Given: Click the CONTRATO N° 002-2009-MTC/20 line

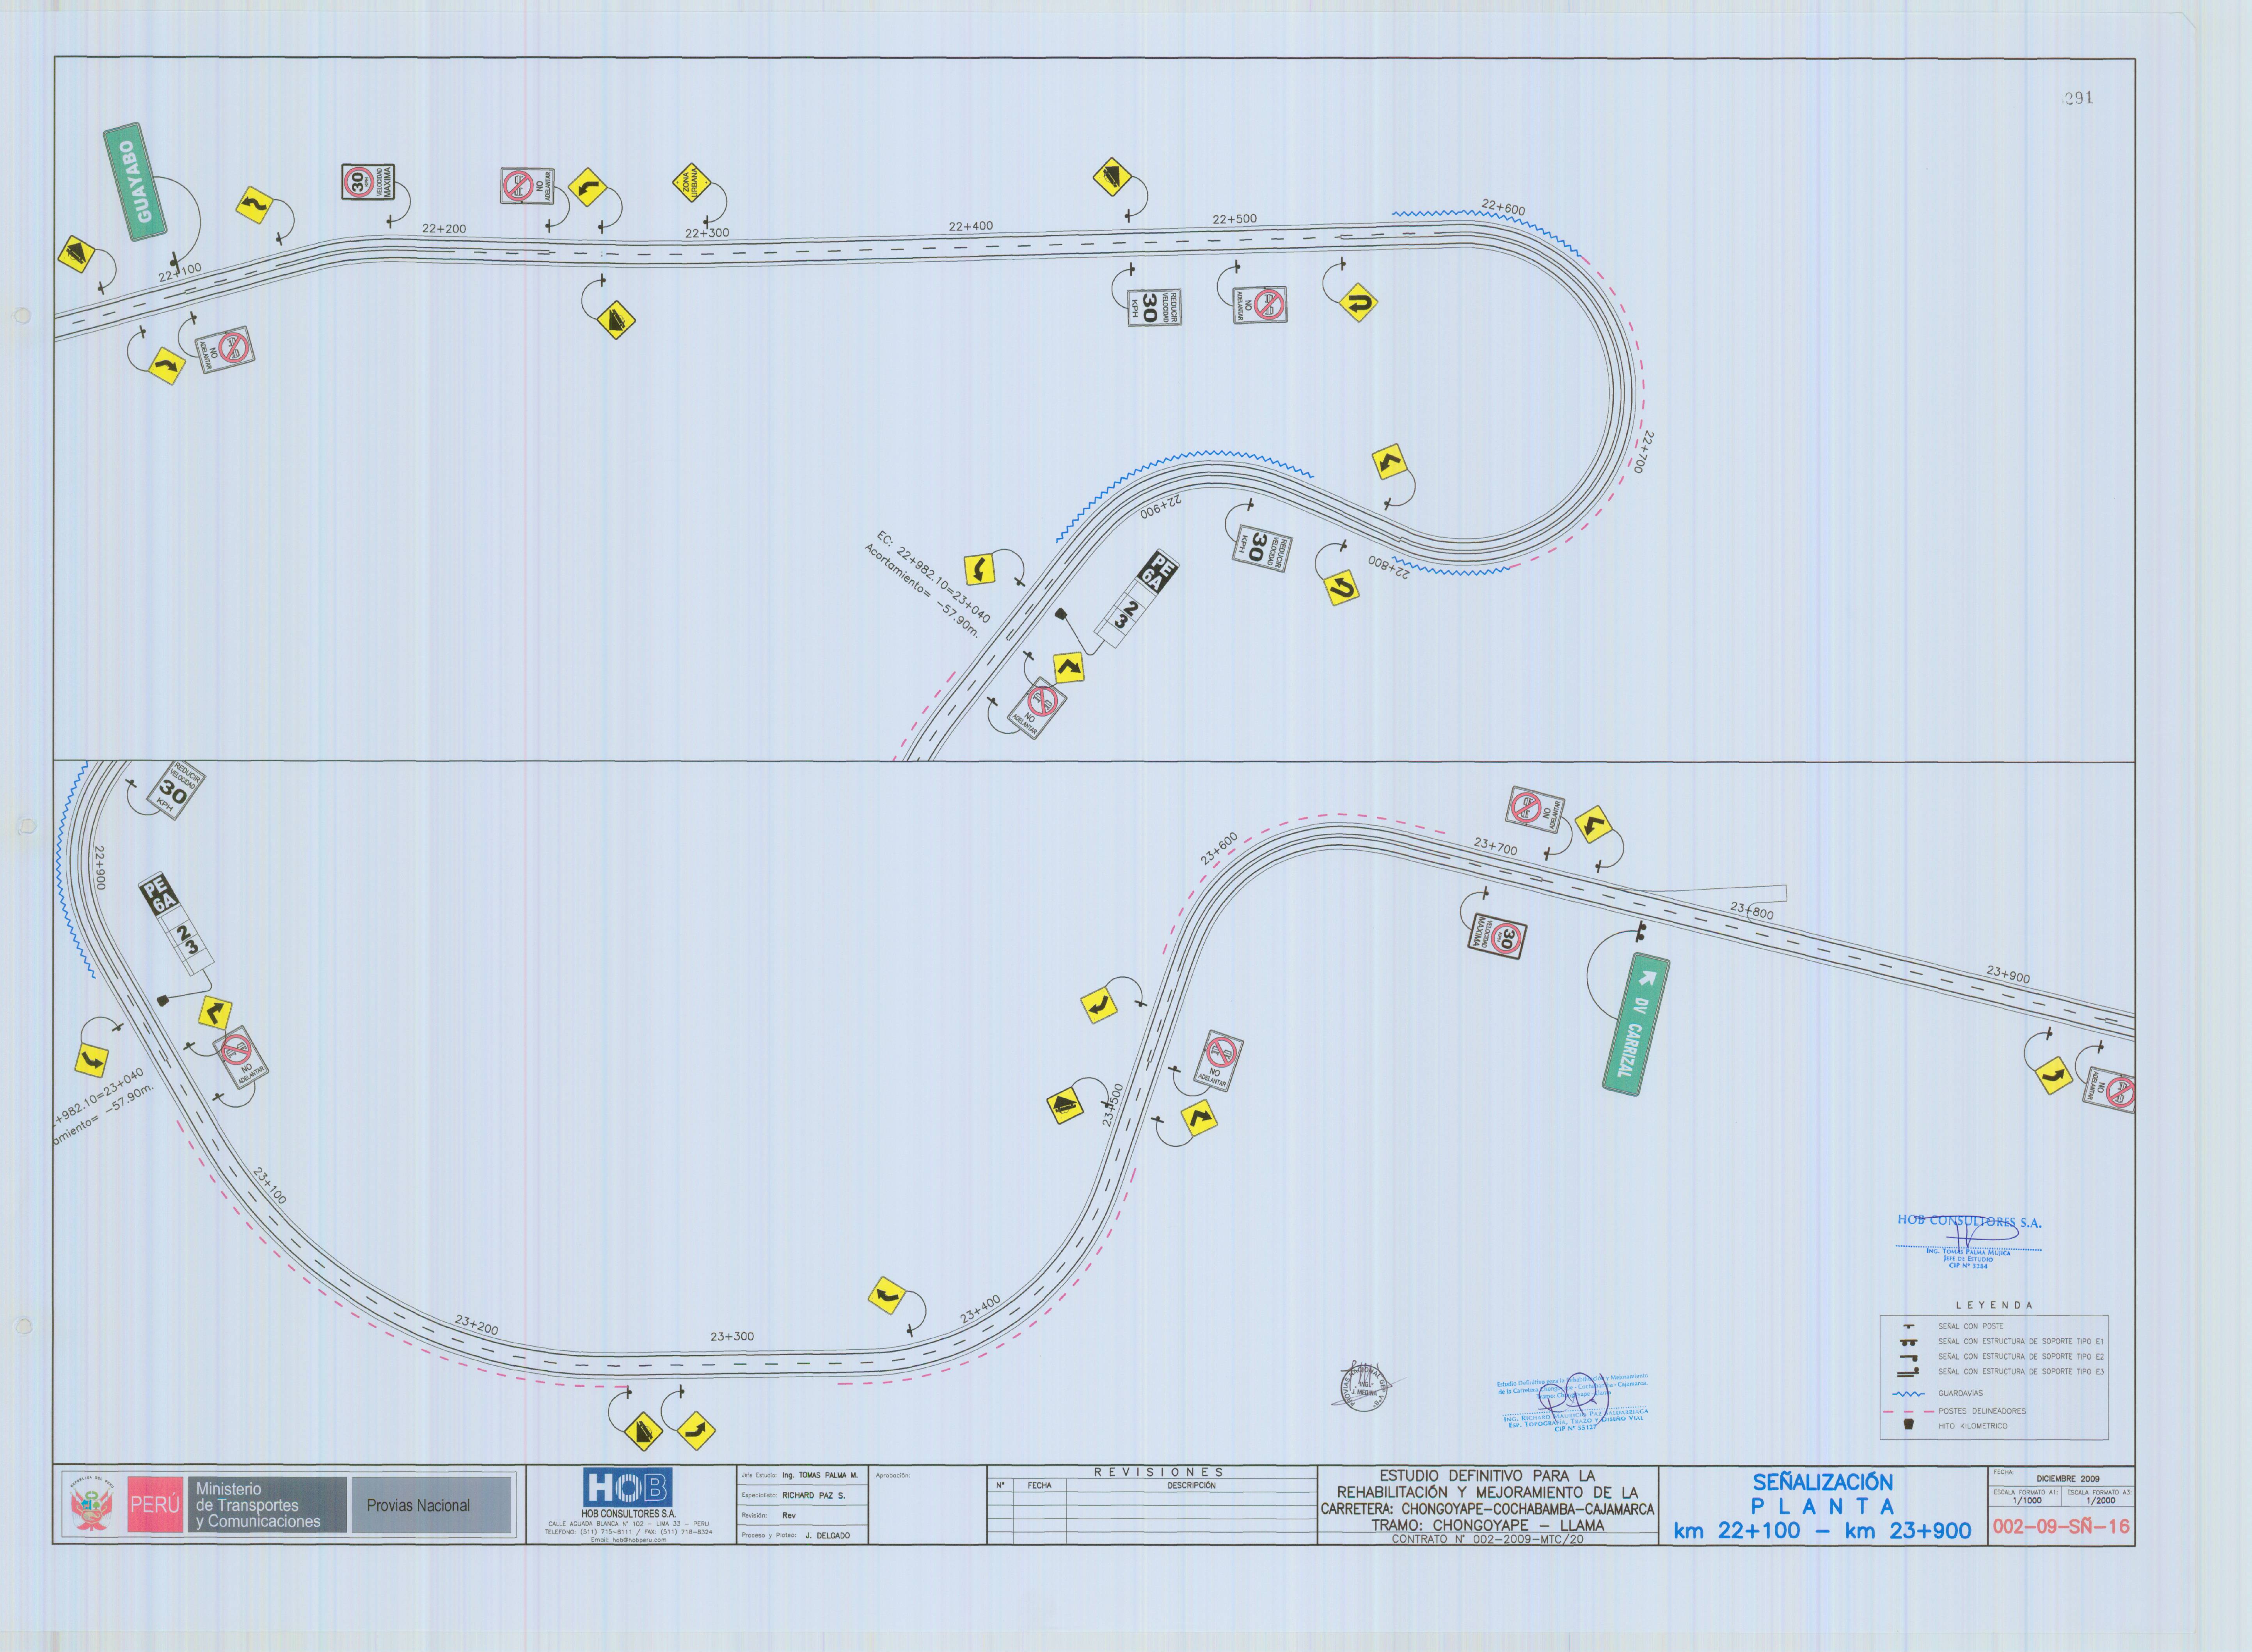Looking at the screenshot, I should point(1488,1539).
